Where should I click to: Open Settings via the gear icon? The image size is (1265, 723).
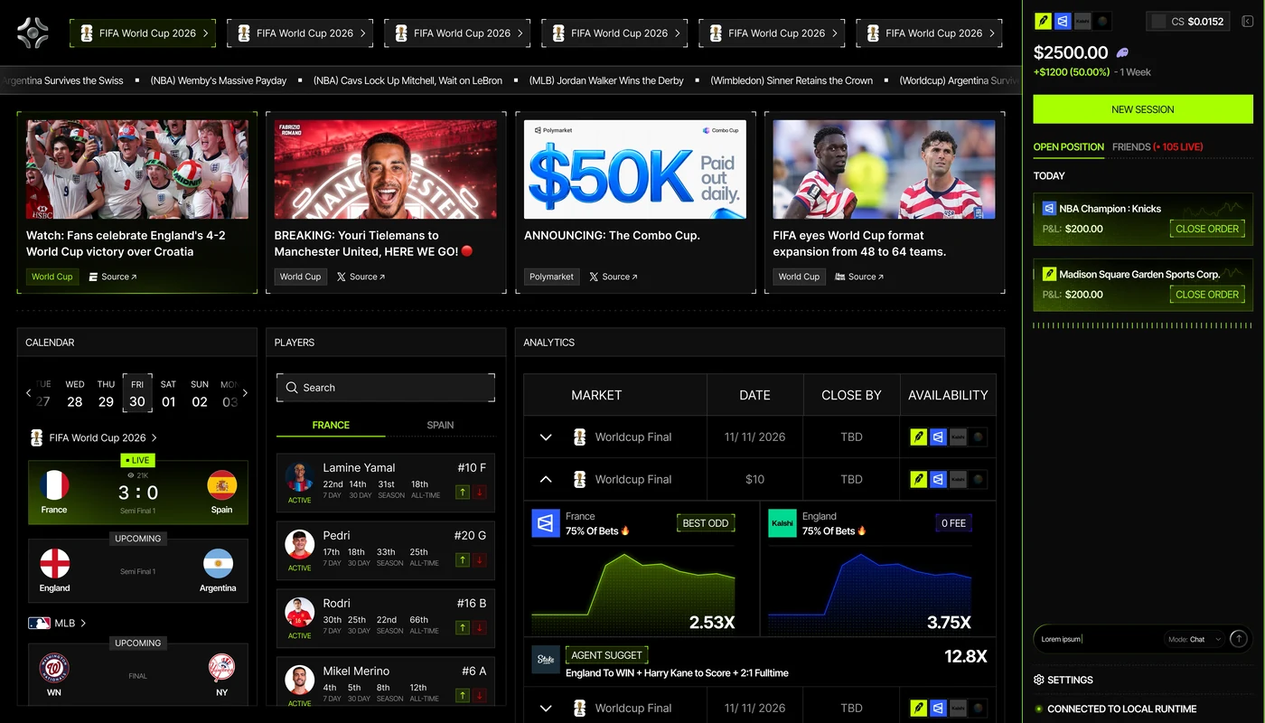(x=1039, y=680)
